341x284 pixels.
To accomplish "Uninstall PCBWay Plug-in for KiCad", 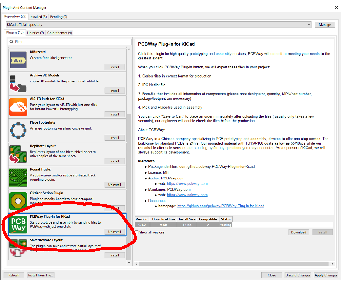I will [115, 232].
